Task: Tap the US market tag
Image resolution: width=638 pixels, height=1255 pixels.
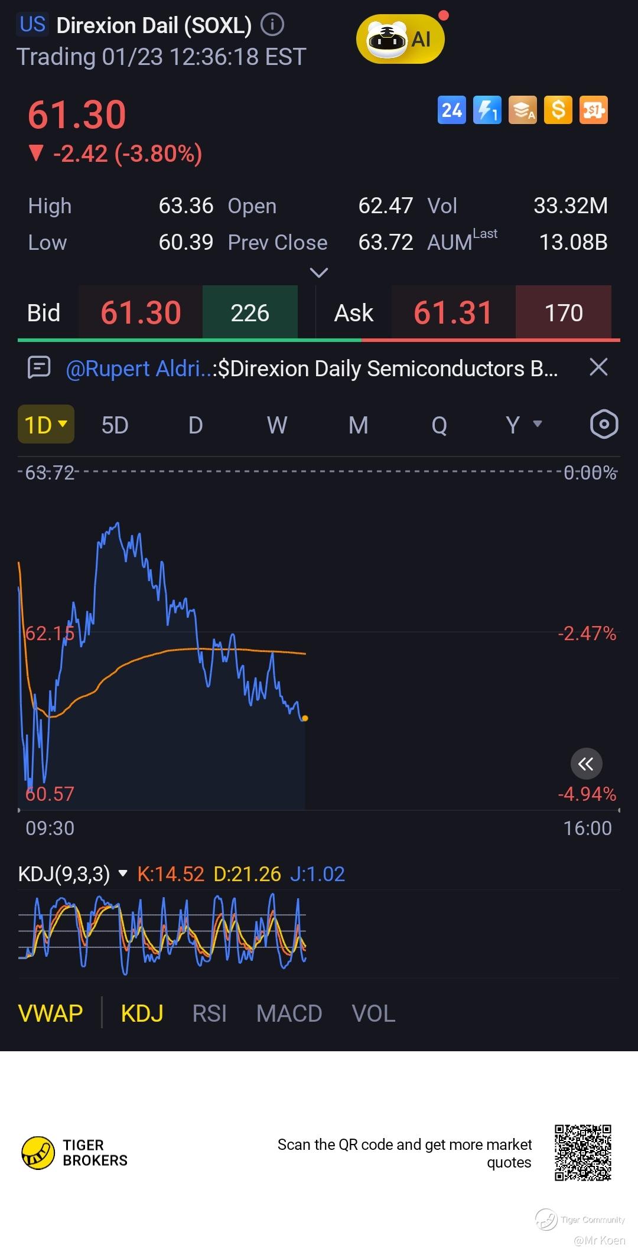Action: [x=32, y=24]
